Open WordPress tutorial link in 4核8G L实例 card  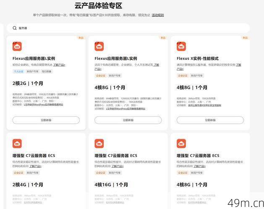tap(125, 109)
